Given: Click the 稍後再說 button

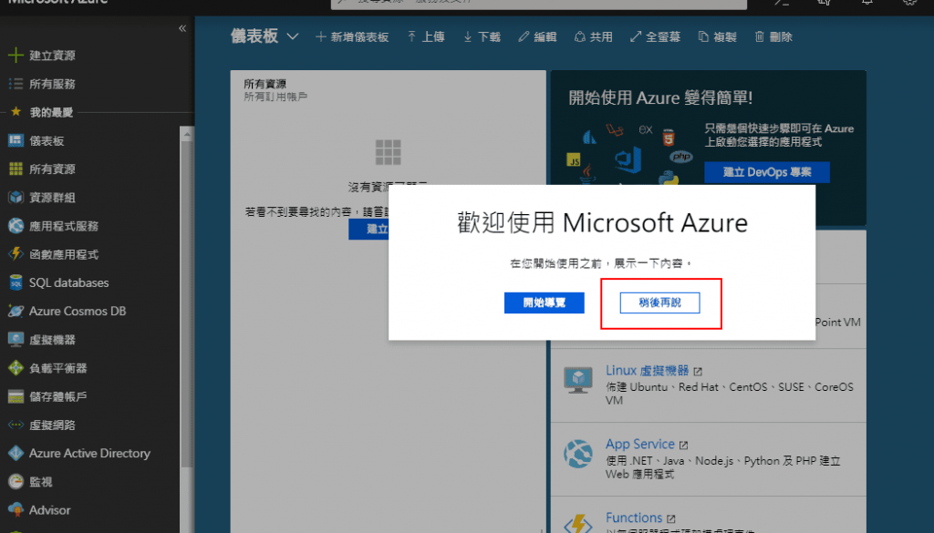Looking at the screenshot, I should [x=659, y=302].
